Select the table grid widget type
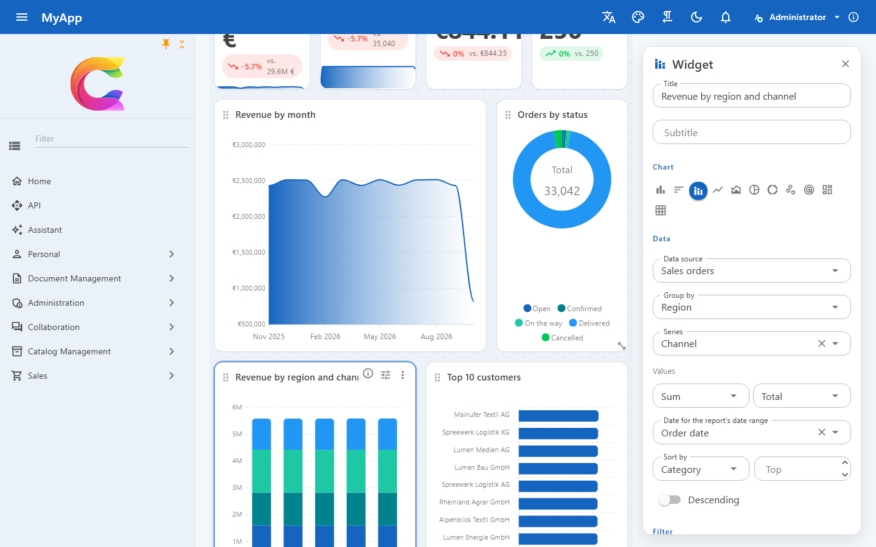The height and width of the screenshot is (547, 876). pos(661,210)
